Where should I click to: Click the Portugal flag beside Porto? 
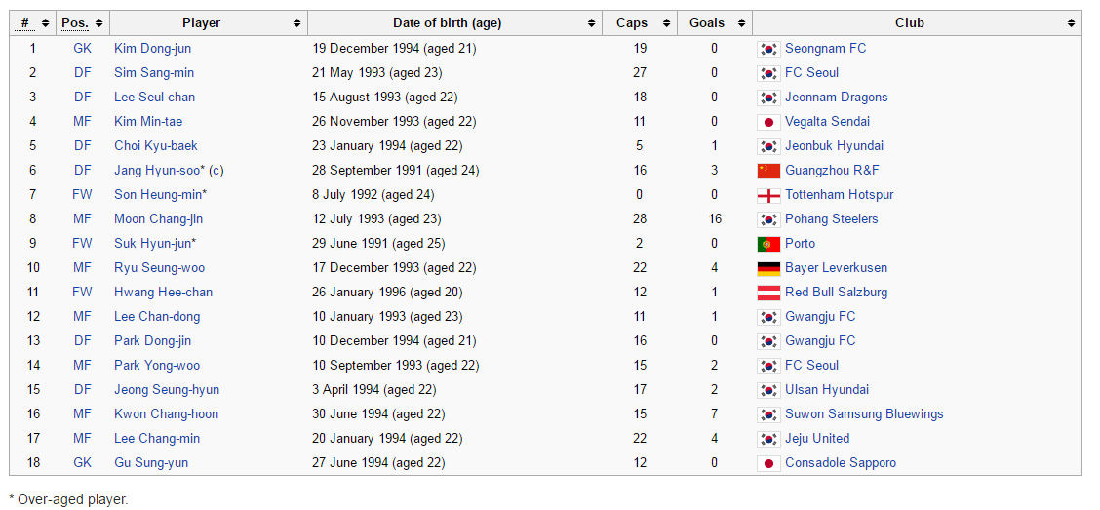(x=768, y=244)
